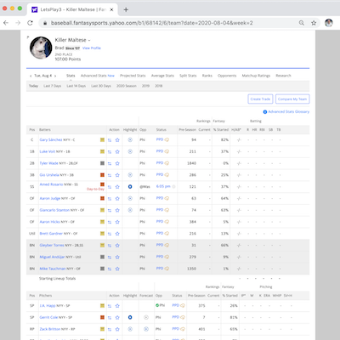
Task: Go back using the browser back arrow
Action: pos(6,23)
